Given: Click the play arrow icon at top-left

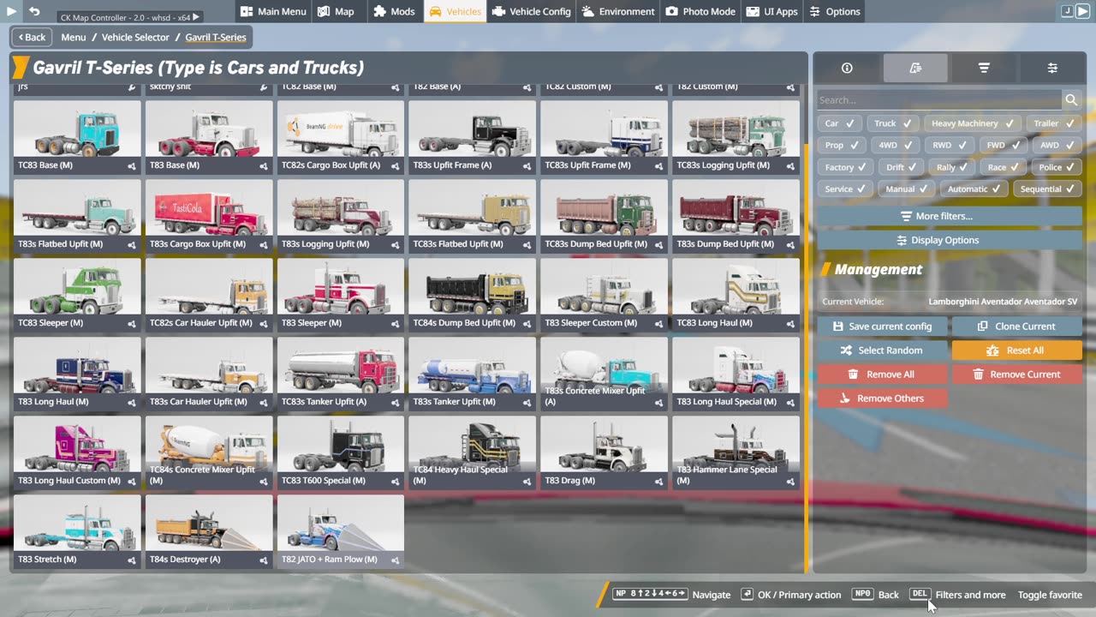Looking at the screenshot, I should pos(11,11).
